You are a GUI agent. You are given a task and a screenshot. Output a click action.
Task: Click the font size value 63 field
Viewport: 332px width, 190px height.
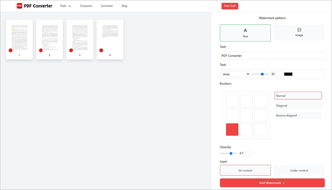click(276, 74)
